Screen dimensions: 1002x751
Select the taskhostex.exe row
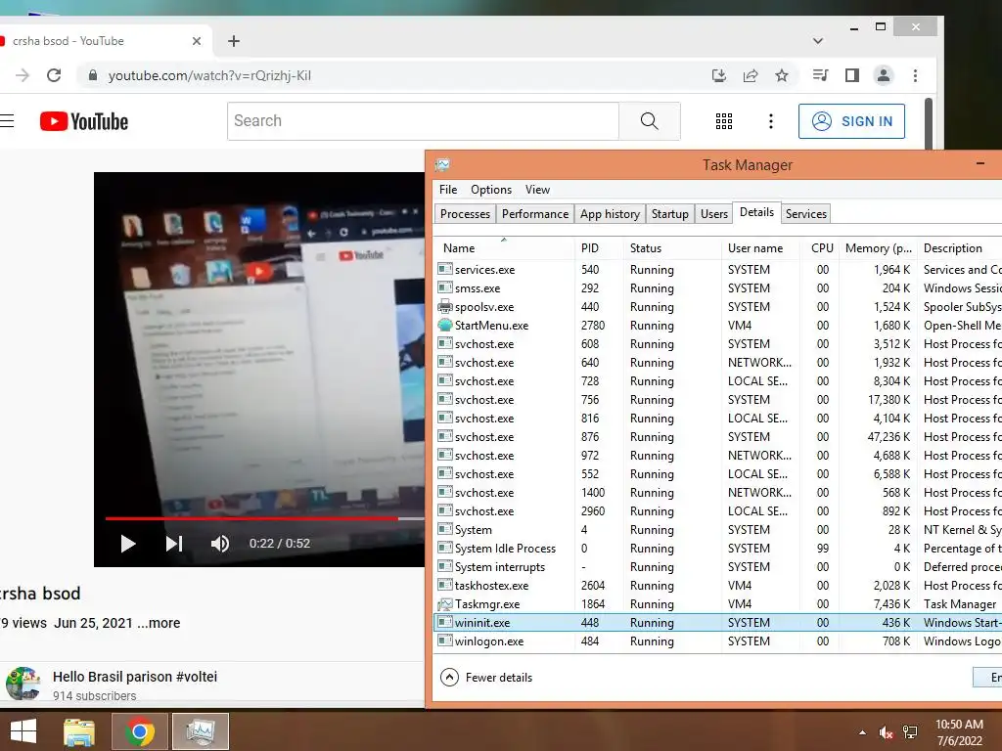click(717, 585)
